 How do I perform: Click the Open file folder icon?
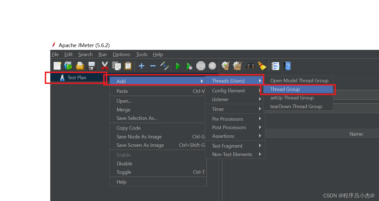point(80,66)
